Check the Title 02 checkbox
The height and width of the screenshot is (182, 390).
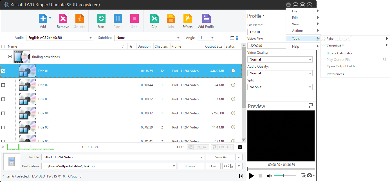(3, 85)
